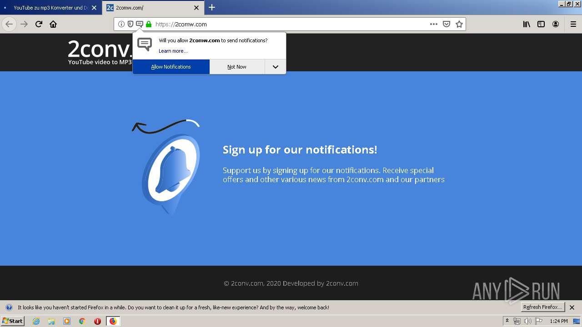Open Library view icon
Viewport: 582px width, 327px height.
527,24
